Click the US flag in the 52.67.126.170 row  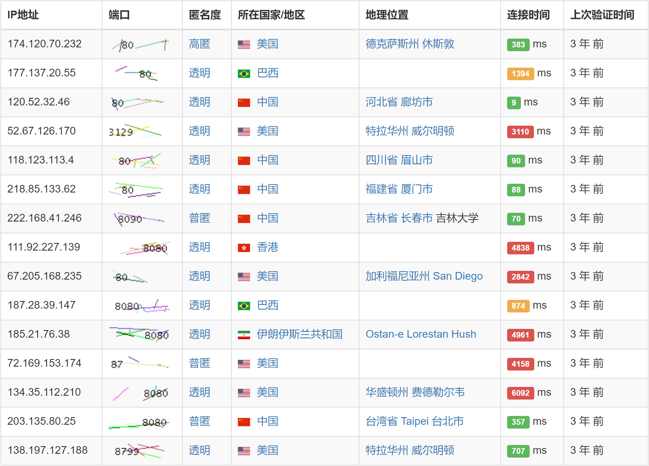point(244,131)
